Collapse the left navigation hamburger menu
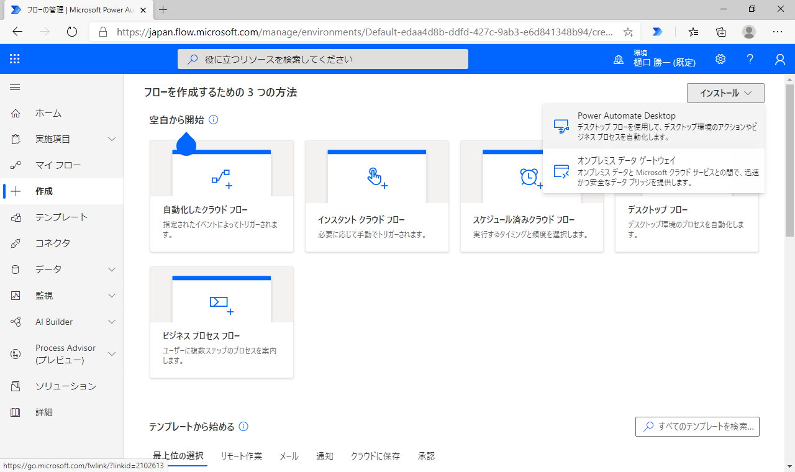This screenshot has width=795, height=472. click(x=15, y=88)
